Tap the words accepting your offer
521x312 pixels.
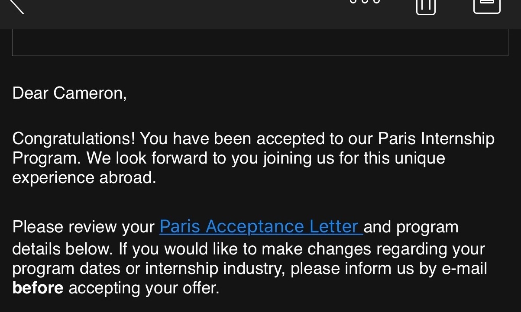(144, 288)
